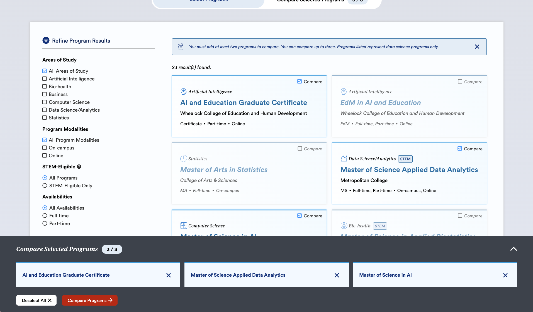The width and height of the screenshot is (533, 312).
Task: Check Compare on EdM in AI and Education
Action: point(460,81)
